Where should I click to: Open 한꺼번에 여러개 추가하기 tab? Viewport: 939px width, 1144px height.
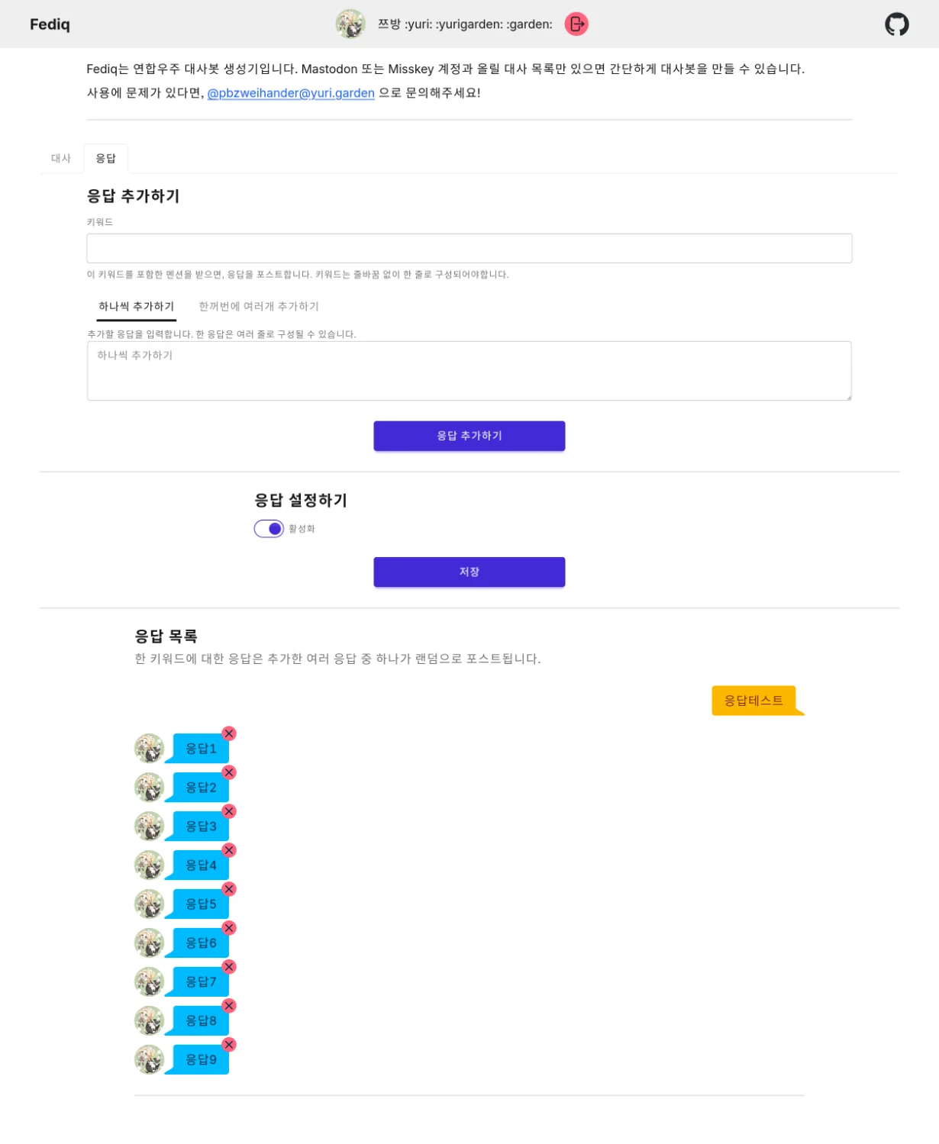259,307
